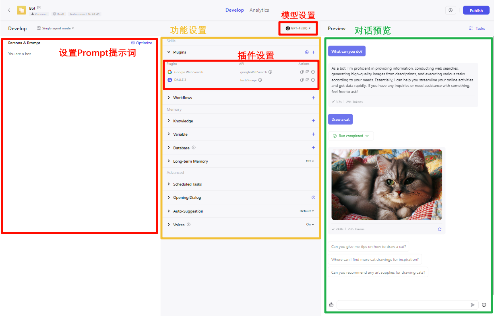This screenshot has height=316, width=494.
Task: Remove the DALLE 3 plugin
Action: [x=313, y=80]
